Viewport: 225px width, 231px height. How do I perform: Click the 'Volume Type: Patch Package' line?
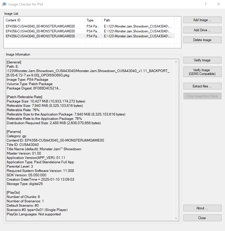click(29, 84)
